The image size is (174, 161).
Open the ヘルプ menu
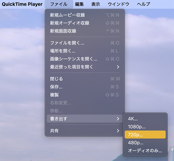(x=144, y=4)
